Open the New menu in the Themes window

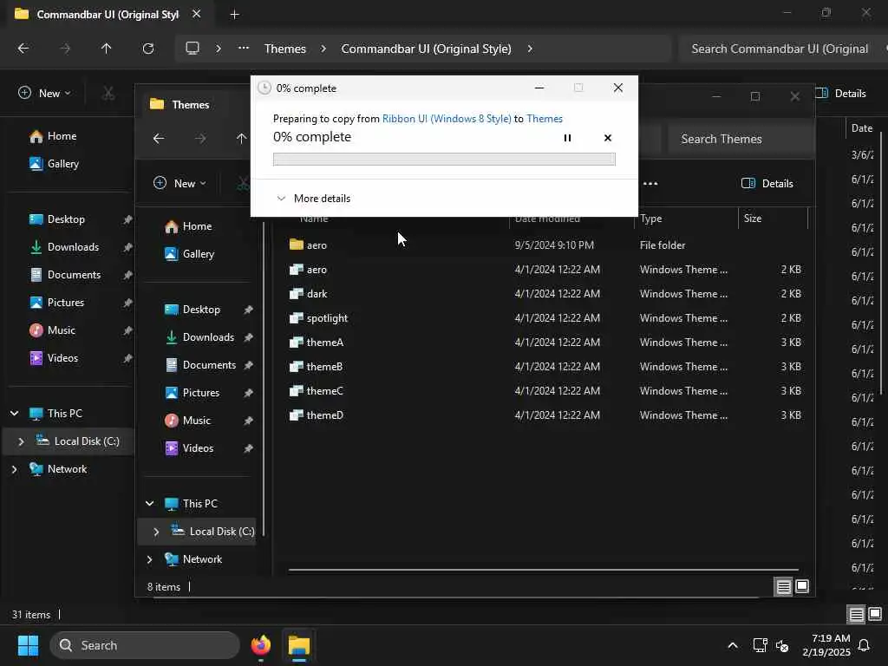[x=180, y=183]
